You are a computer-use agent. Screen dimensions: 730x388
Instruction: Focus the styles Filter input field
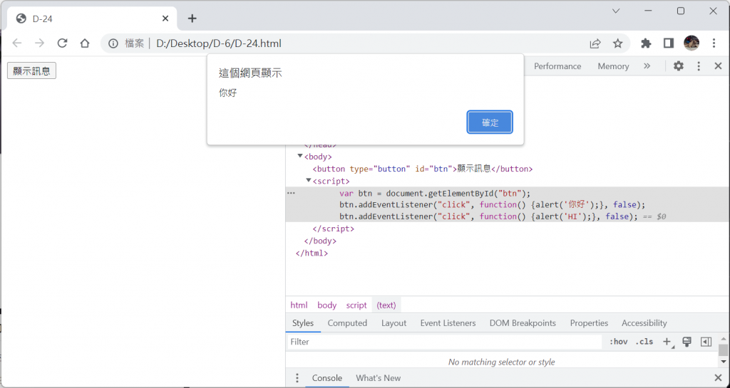point(445,342)
